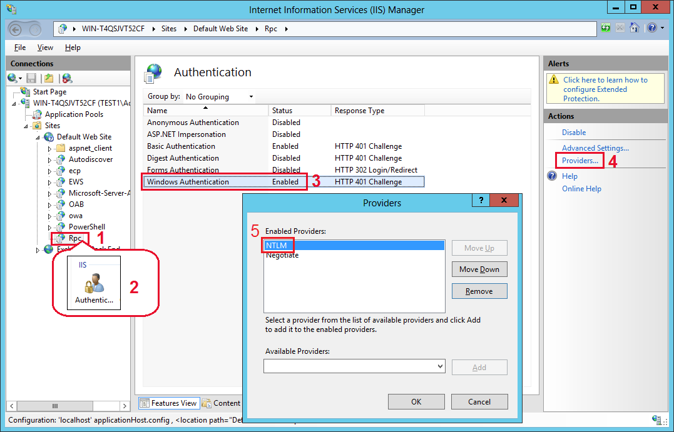Select the Basic Authentication row

[283, 146]
